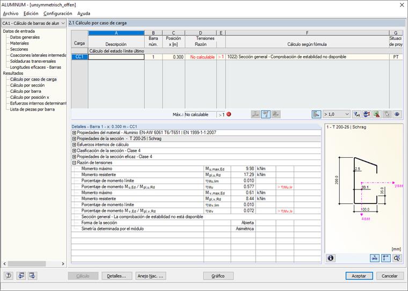Expand Esfuerzos internos de cálculo row
Screen dimensions: 408x291
[74, 144]
